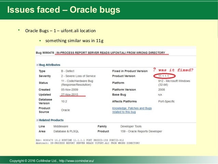The width and height of the screenshot is (218, 164).
Task: Click Area value Database & PLSQL
Action: point(66,131)
